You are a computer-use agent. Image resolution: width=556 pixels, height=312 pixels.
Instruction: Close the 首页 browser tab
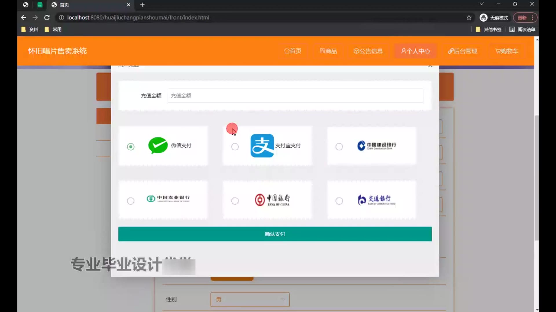click(129, 5)
